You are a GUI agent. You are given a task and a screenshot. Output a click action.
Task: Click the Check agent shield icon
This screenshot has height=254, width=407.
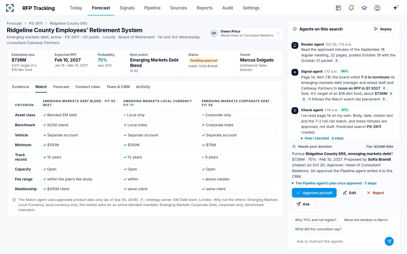pos(295,111)
